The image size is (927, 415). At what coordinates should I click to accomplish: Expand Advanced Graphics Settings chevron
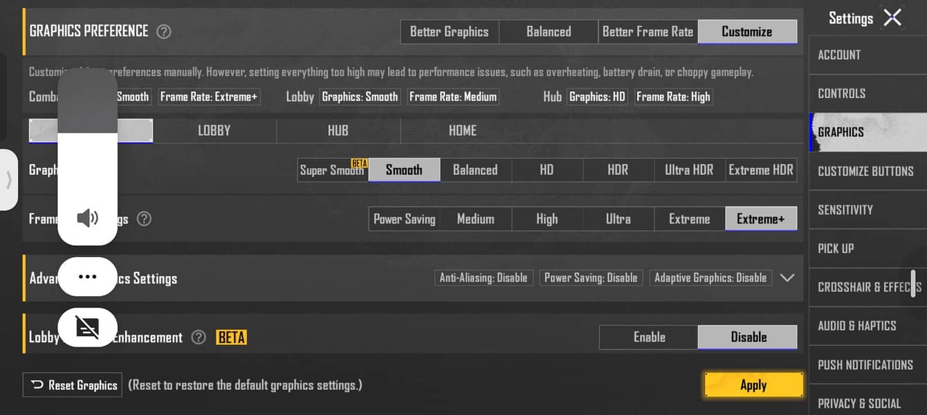click(787, 278)
